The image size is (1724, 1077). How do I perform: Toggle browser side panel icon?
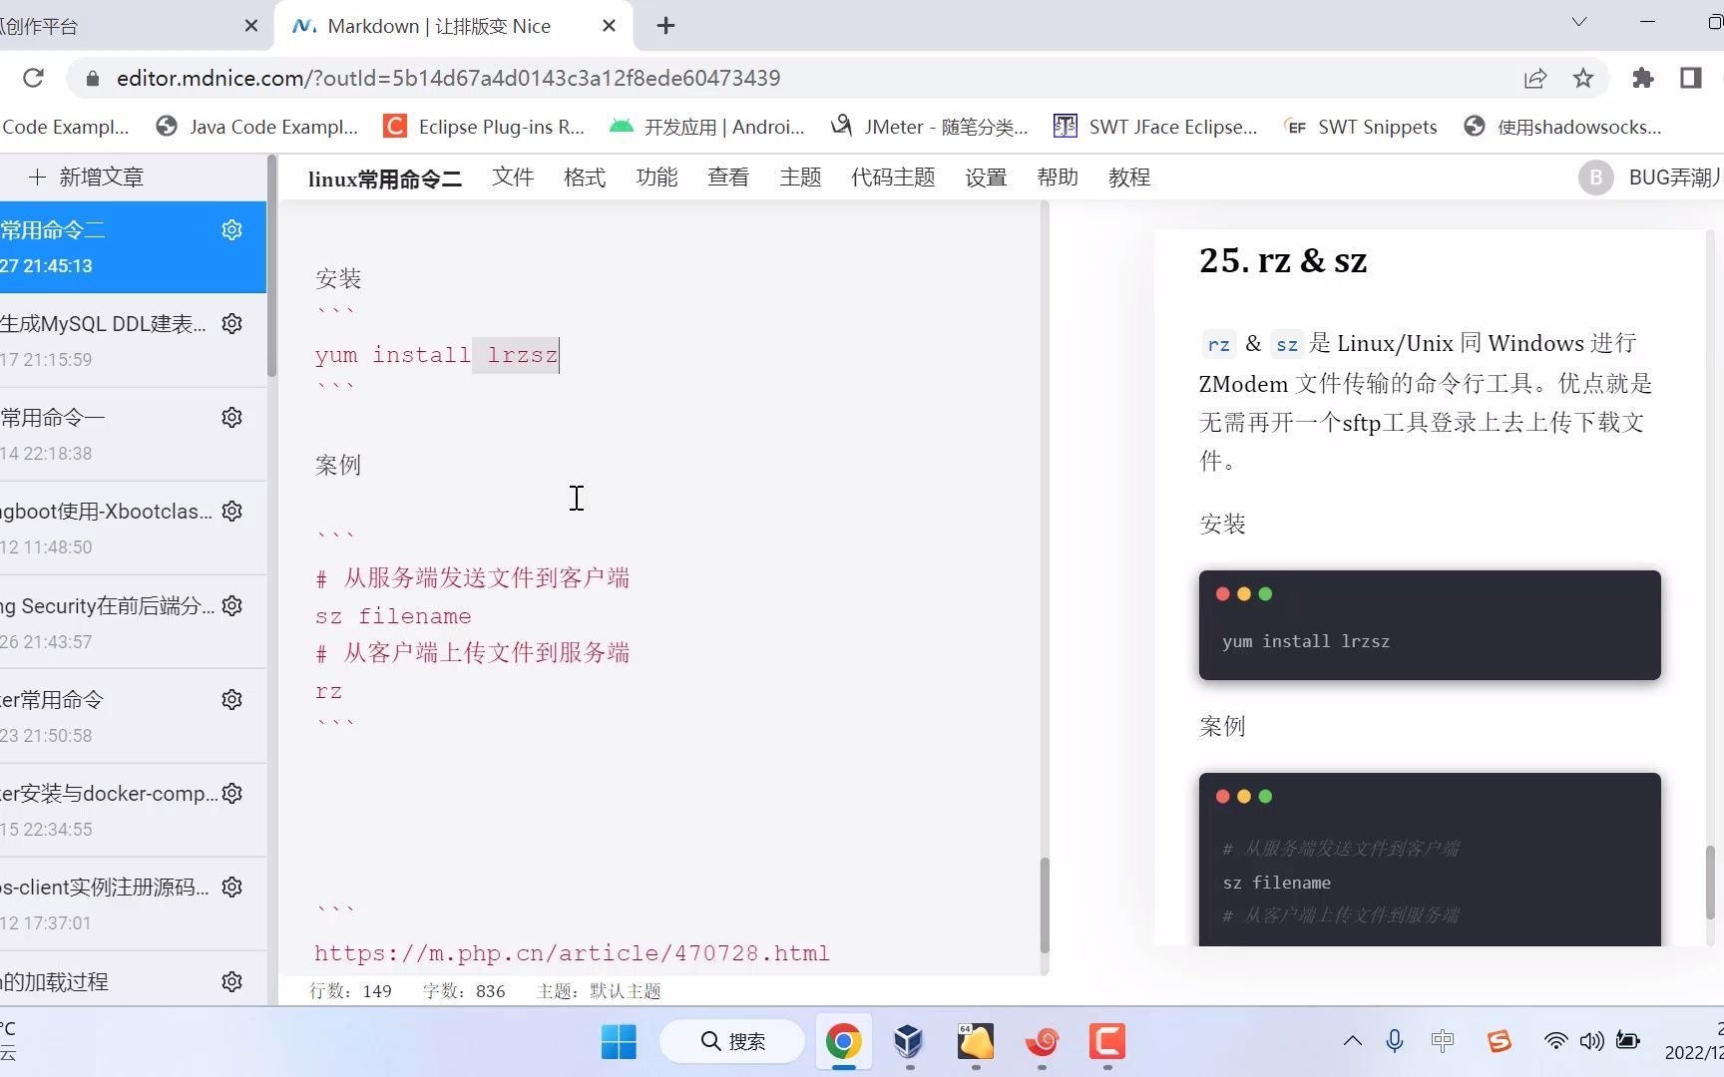pos(1690,78)
